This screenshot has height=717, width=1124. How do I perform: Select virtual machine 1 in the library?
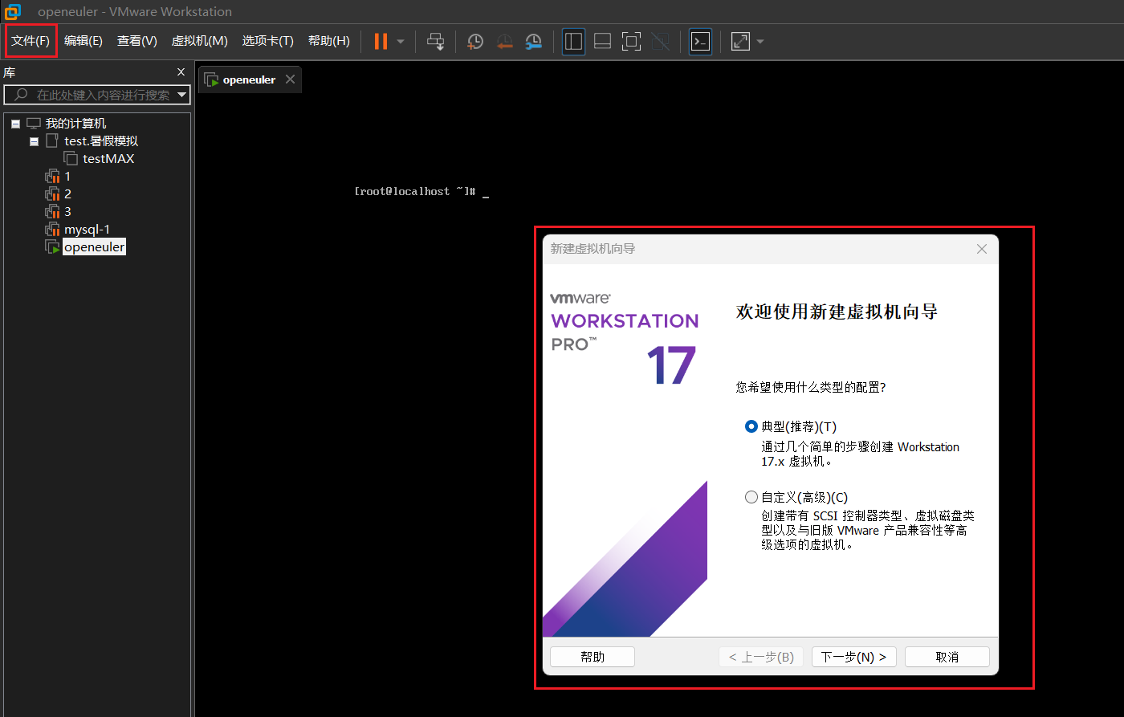click(67, 177)
